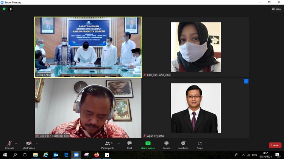Open more options on Agus Priyanto tile
This screenshot has width=284, height=159.
246,81
